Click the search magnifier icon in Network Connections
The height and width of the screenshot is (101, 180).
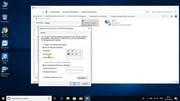[x=175, y=12]
